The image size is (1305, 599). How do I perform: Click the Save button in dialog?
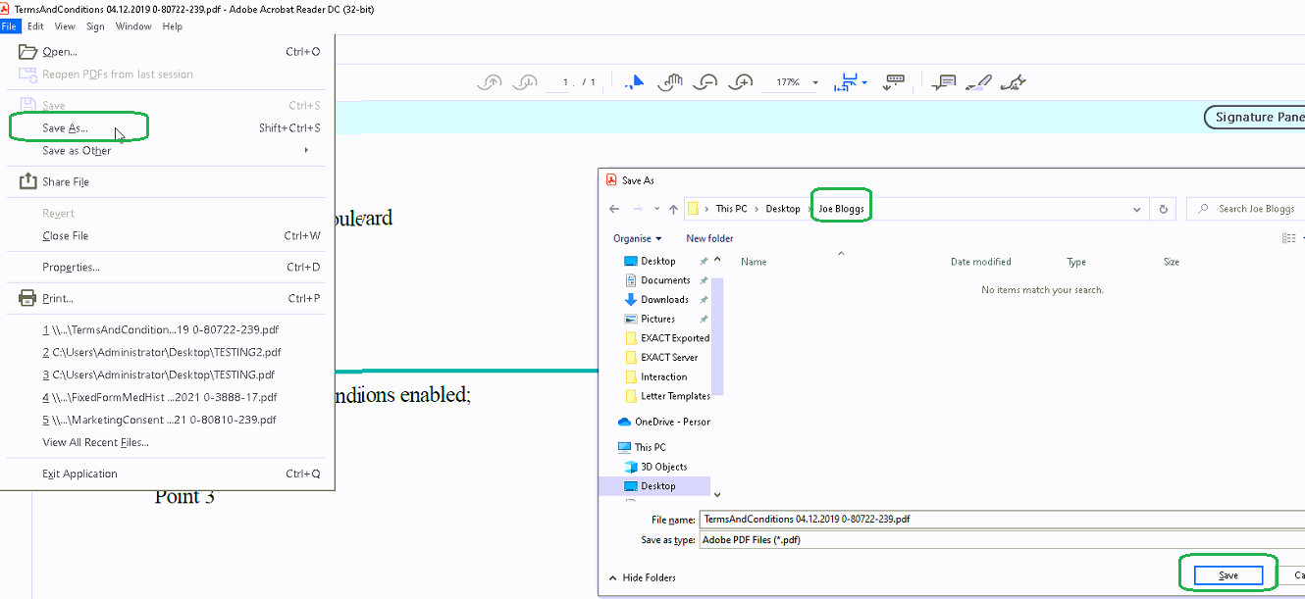(1227, 575)
